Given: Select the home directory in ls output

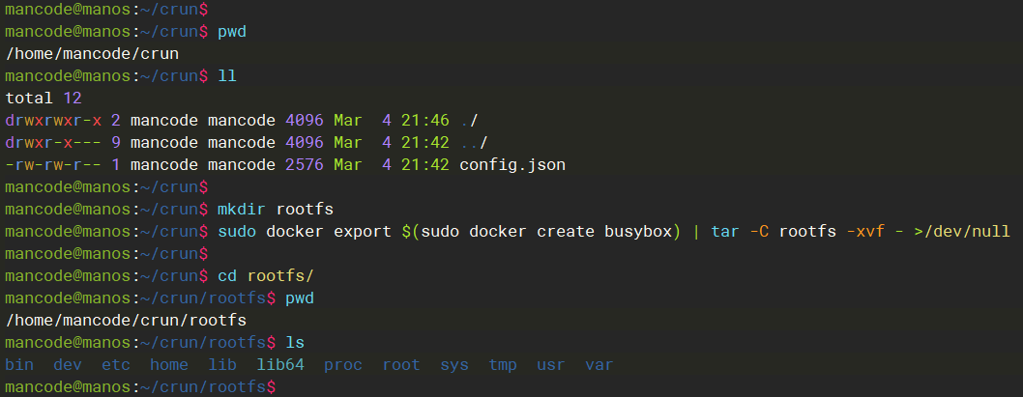Looking at the screenshot, I should pyautogui.click(x=169, y=364).
